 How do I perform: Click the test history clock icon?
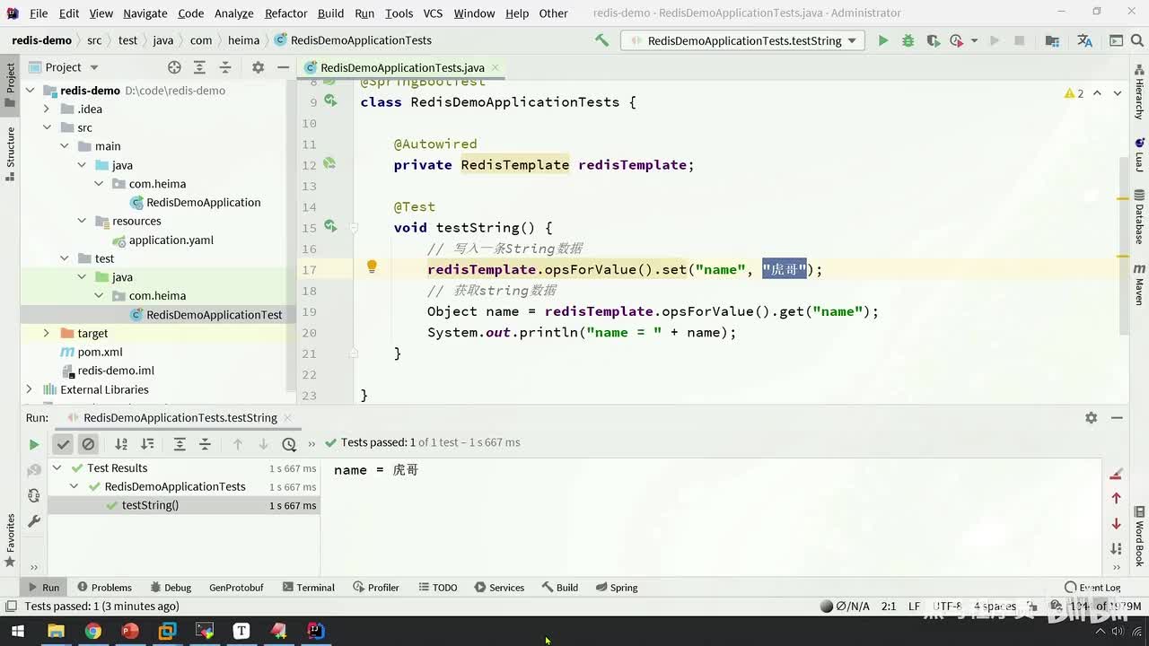click(289, 444)
